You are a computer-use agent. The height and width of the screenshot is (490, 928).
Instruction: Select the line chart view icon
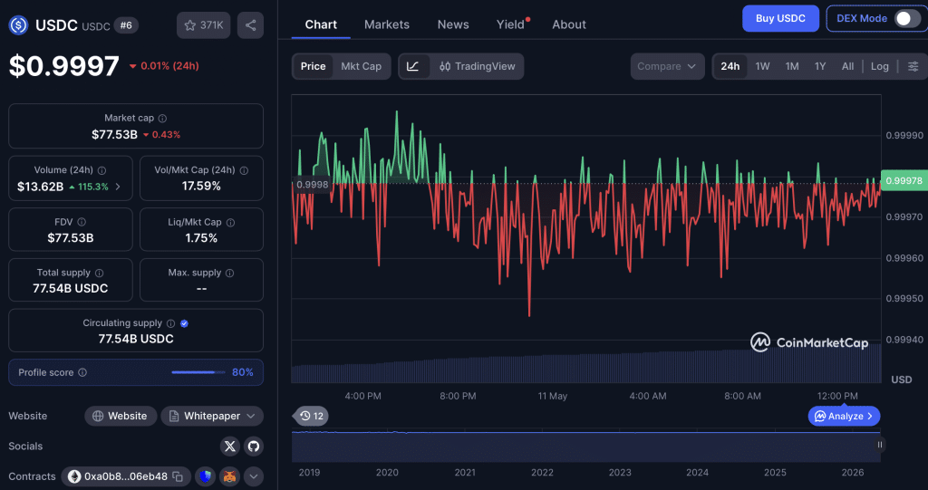pos(413,66)
